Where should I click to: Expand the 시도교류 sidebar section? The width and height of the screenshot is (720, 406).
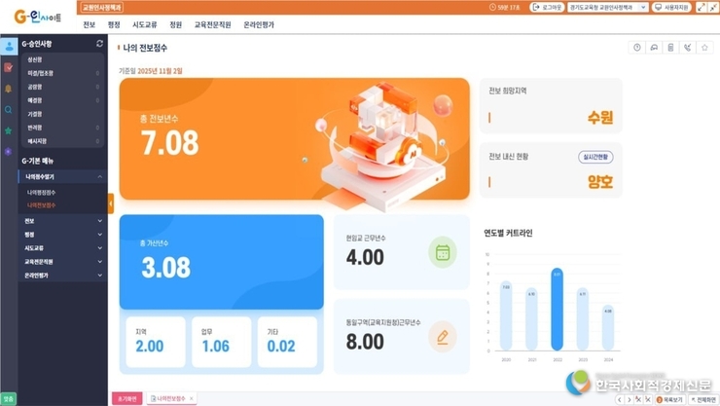tap(63, 248)
